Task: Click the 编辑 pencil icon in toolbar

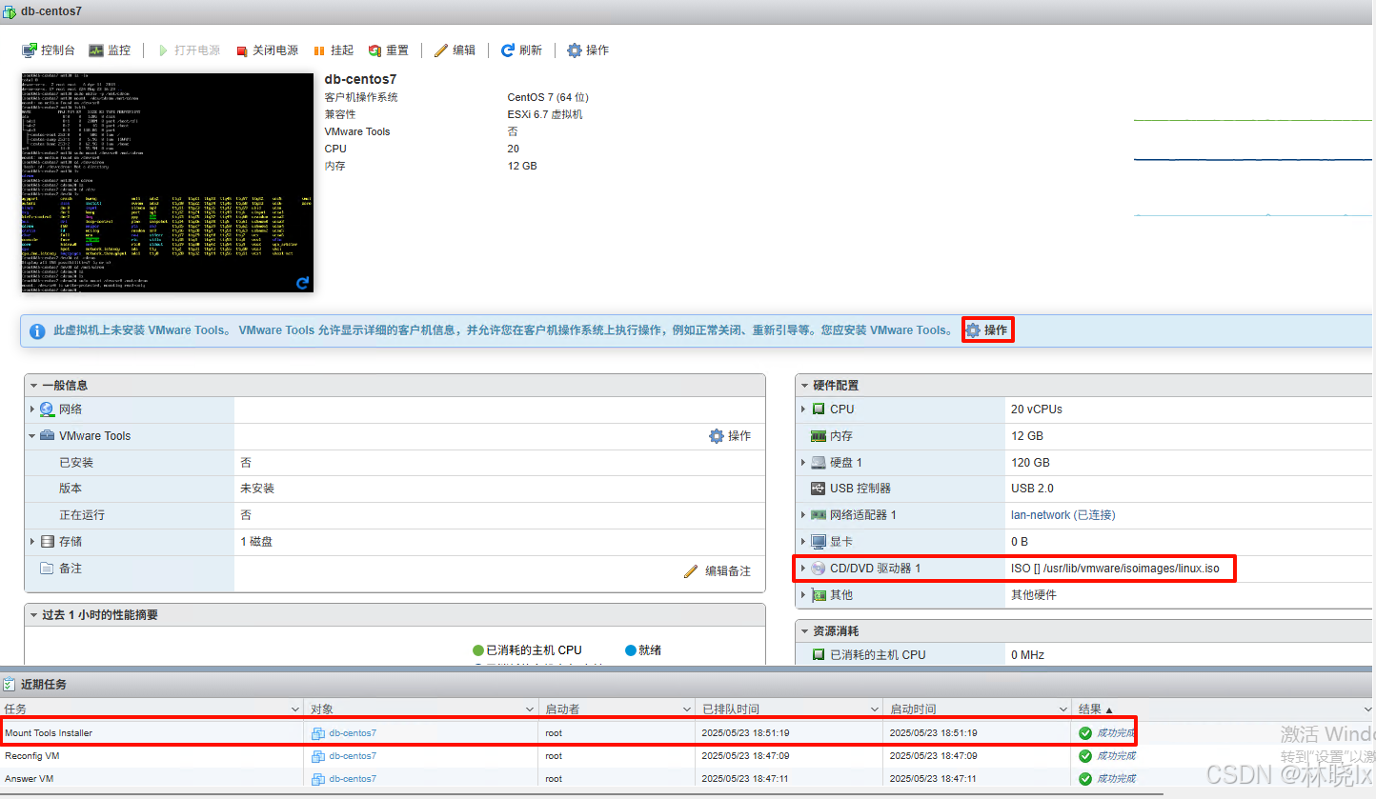Action: (441, 50)
